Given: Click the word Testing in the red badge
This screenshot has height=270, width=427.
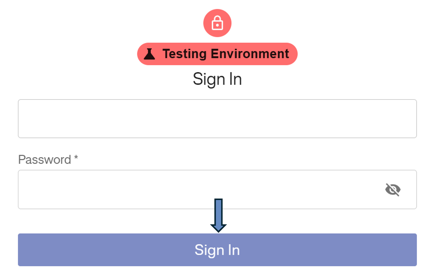Looking at the screenshot, I should [185, 54].
